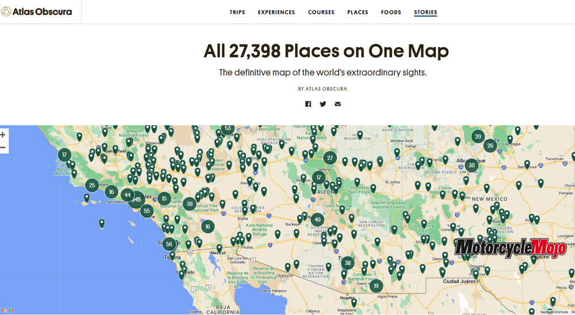Screen dimensions: 575x315
Task: Select the cluster marker labeled 40
Action: 317,220
